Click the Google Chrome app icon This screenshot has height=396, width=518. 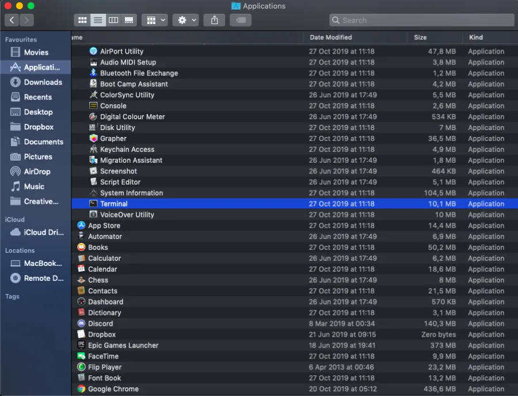[x=81, y=389]
